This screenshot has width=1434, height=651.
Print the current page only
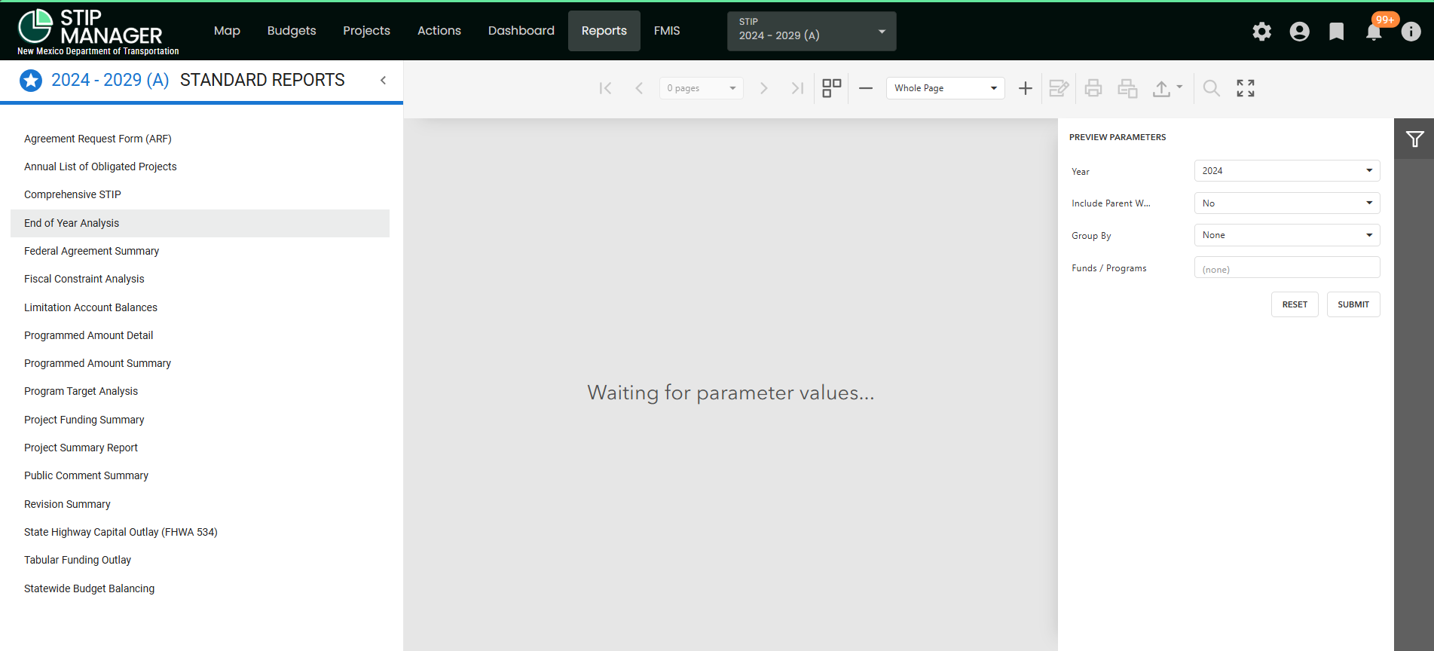1127,88
